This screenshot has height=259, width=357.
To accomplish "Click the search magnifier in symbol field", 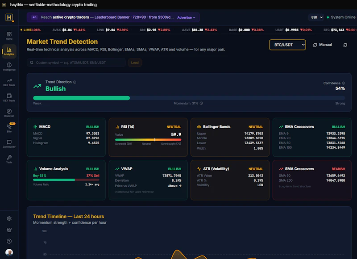I will tap(32, 63).
